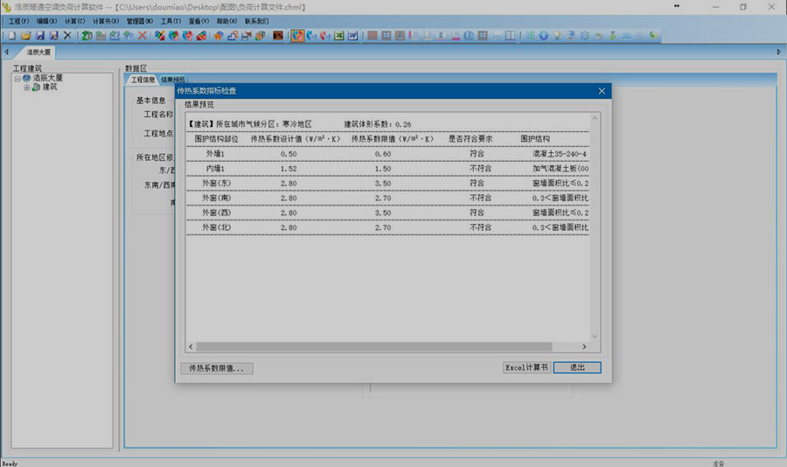Expand the 建筑 tree node
This screenshot has height=467, width=787.
pyautogui.click(x=26, y=87)
